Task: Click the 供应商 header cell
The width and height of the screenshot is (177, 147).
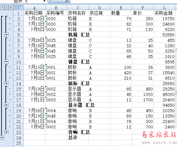Action: pyautogui.click(x=99, y=13)
